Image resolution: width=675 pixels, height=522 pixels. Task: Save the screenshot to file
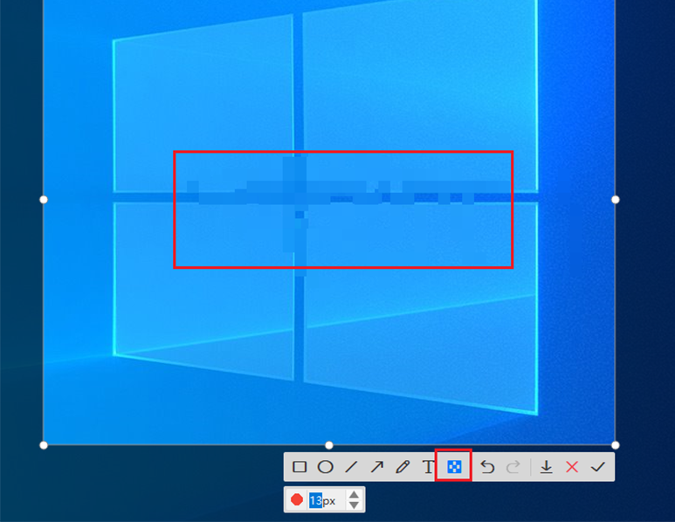547,467
